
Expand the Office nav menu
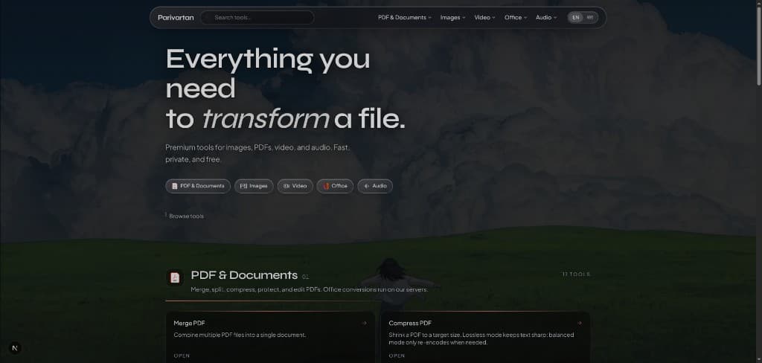(x=516, y=18)
